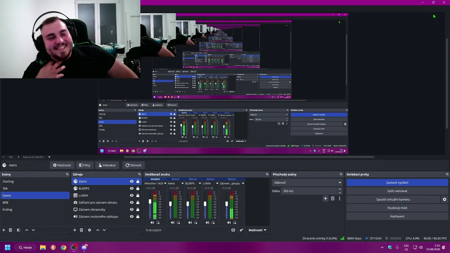Open the Možnosti dropdown in audio mixer
This screenshot has height=253, width=450.
click(x=257, y=230)
